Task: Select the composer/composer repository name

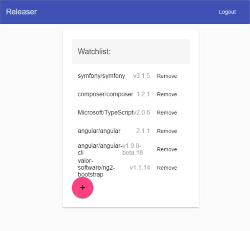Action: 106,94
